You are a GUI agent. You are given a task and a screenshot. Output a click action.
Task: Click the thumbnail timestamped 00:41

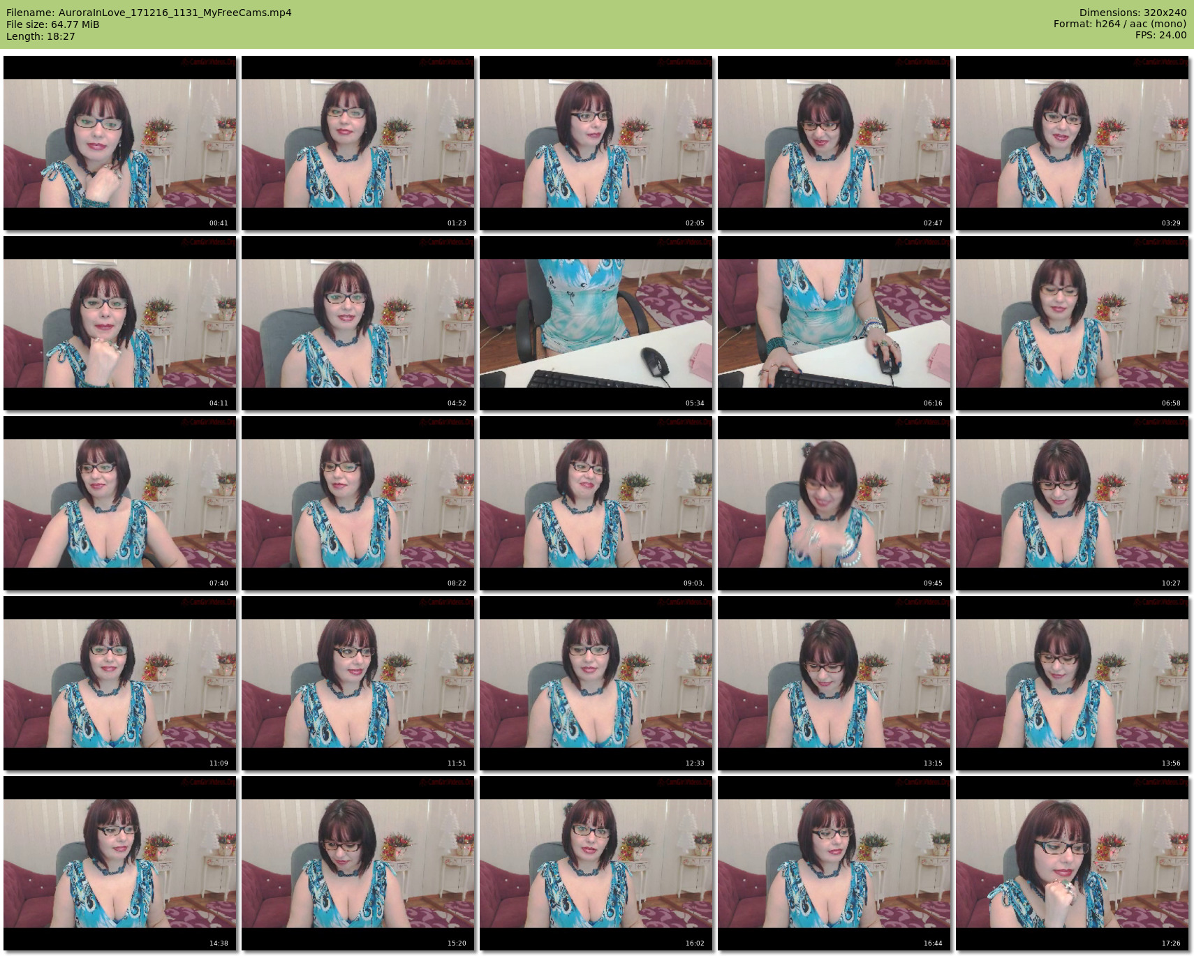pyautogui.click(x=119, y=143)
